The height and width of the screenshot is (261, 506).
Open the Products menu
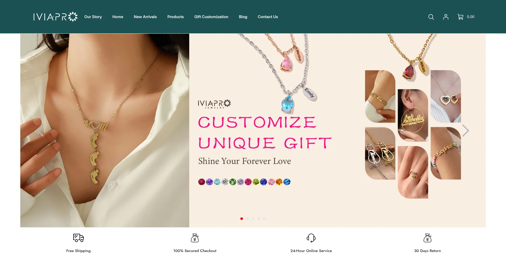click(176, 17)
